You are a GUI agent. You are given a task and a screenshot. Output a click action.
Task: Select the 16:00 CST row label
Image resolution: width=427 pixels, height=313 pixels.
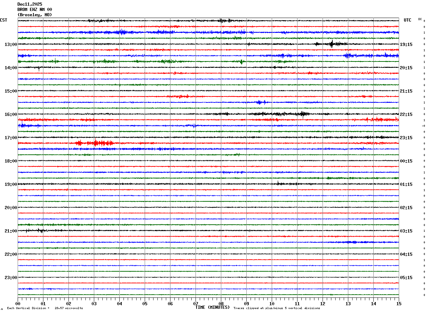(x=11, y=114)
